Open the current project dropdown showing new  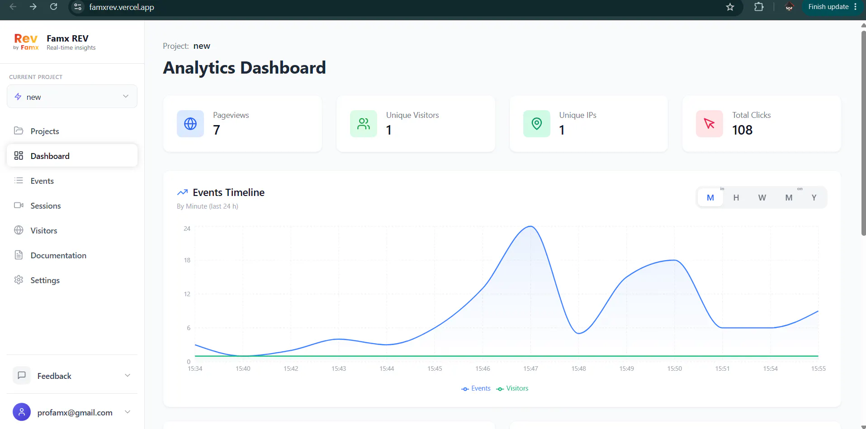pyautogui.click(x=72, y=97)
